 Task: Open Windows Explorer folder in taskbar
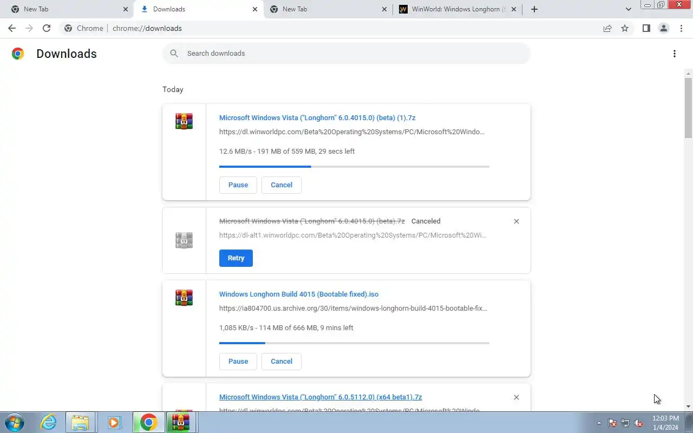(x=80, y=422)
